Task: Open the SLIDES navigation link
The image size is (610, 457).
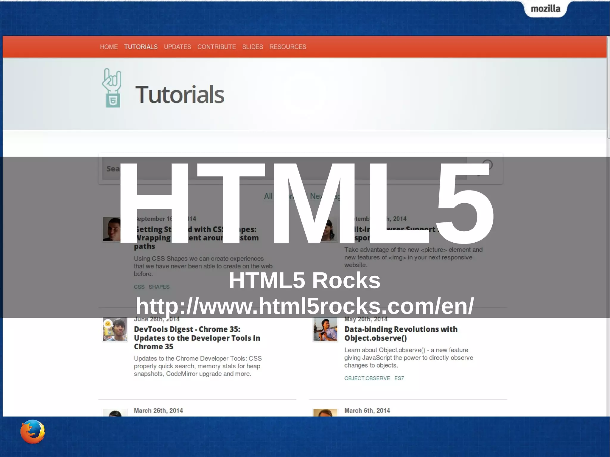Action: [x=253, y=47]
